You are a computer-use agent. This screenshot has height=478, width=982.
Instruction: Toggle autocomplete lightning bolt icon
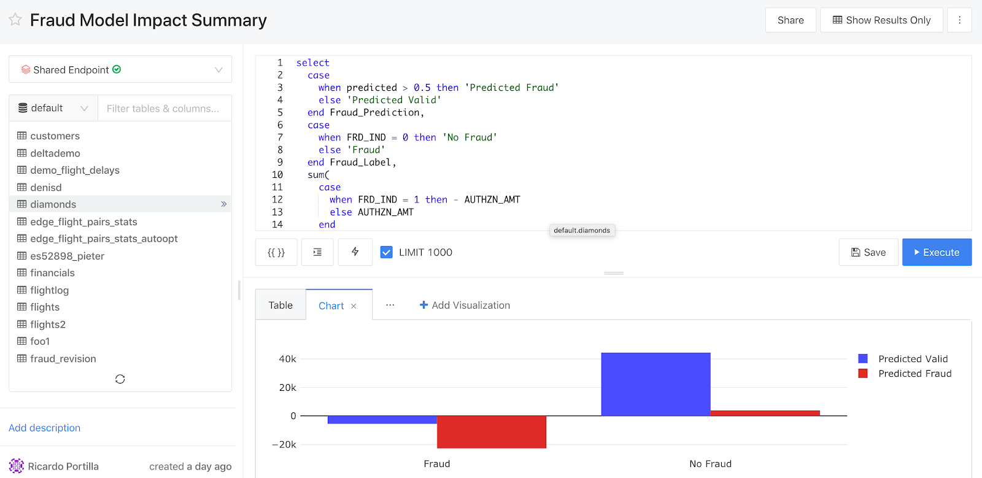tap(355, 252)
